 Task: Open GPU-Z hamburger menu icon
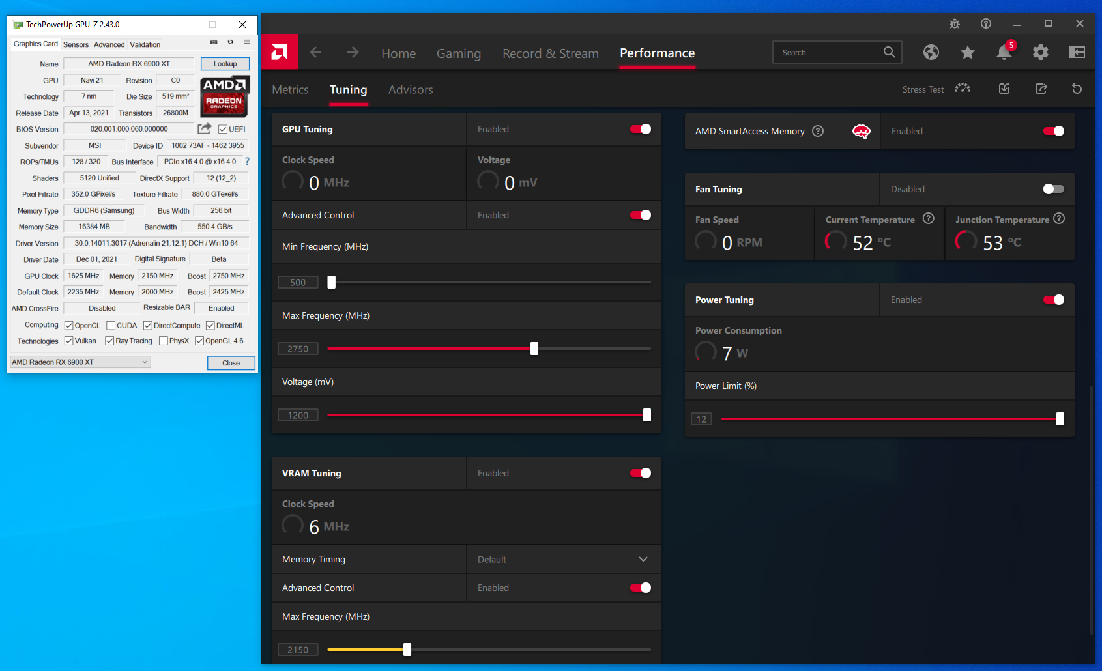247,42
